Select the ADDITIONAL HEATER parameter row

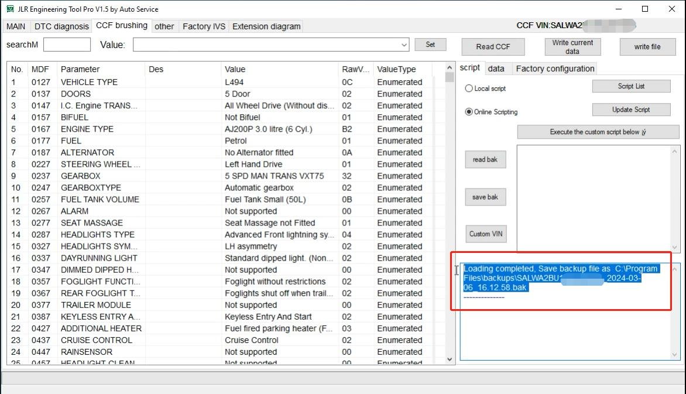point(220,328)
